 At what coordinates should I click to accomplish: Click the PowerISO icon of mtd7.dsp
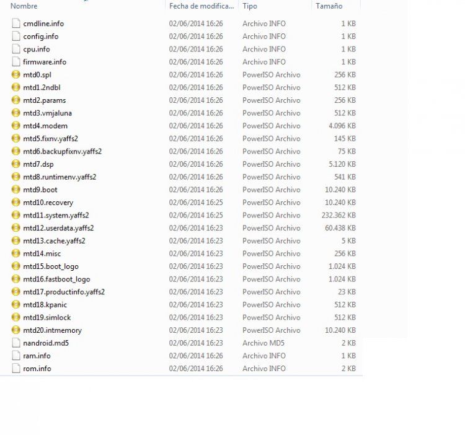(15, 164)
